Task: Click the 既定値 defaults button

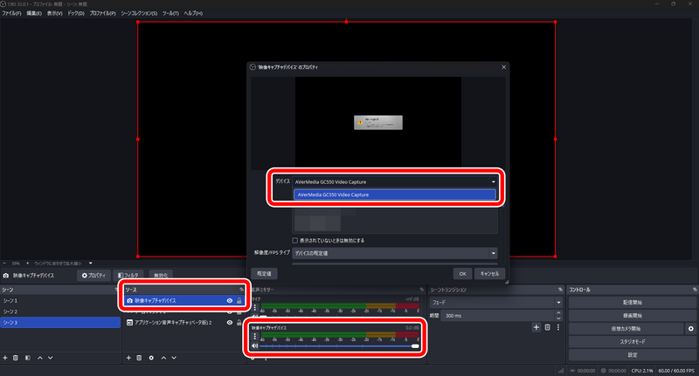Action: pos(264,274)
